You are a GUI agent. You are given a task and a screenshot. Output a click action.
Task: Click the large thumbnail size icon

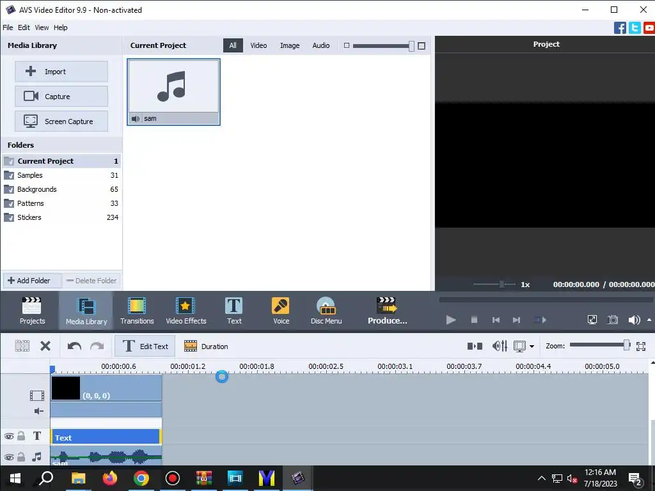coord(422,46)
